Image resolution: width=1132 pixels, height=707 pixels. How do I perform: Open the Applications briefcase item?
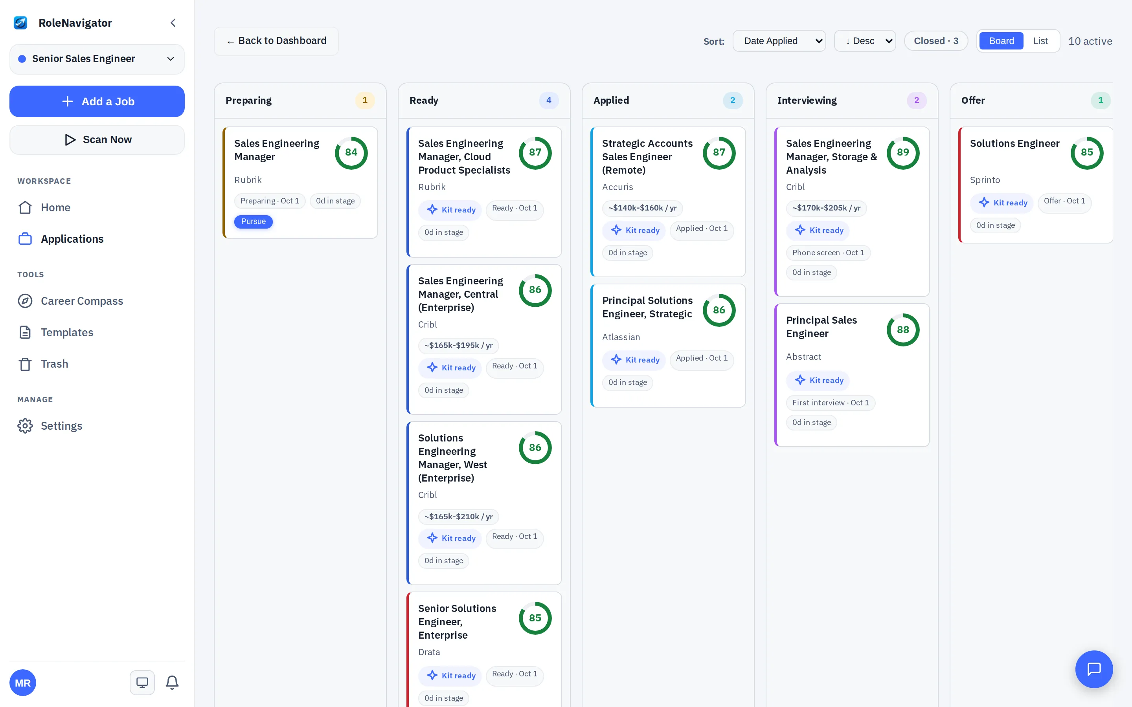click(97, 239)
